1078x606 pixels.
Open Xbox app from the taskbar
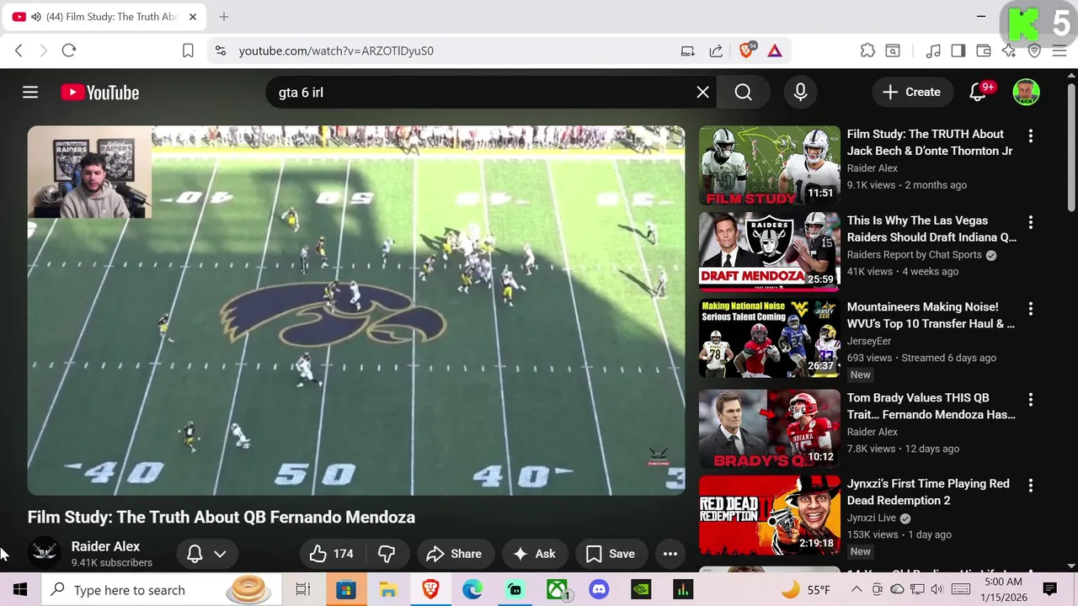click(557, 590)
